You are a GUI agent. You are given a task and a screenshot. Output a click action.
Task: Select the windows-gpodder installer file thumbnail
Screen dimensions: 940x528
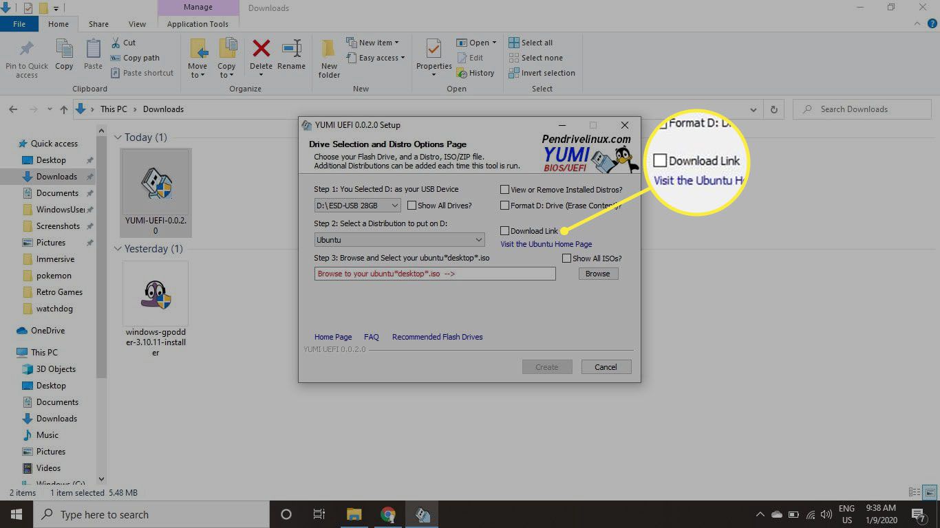(x=156, y=294)
